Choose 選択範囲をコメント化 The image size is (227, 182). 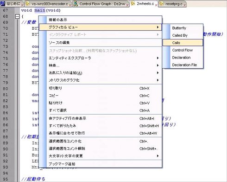(x=100, y=141)
